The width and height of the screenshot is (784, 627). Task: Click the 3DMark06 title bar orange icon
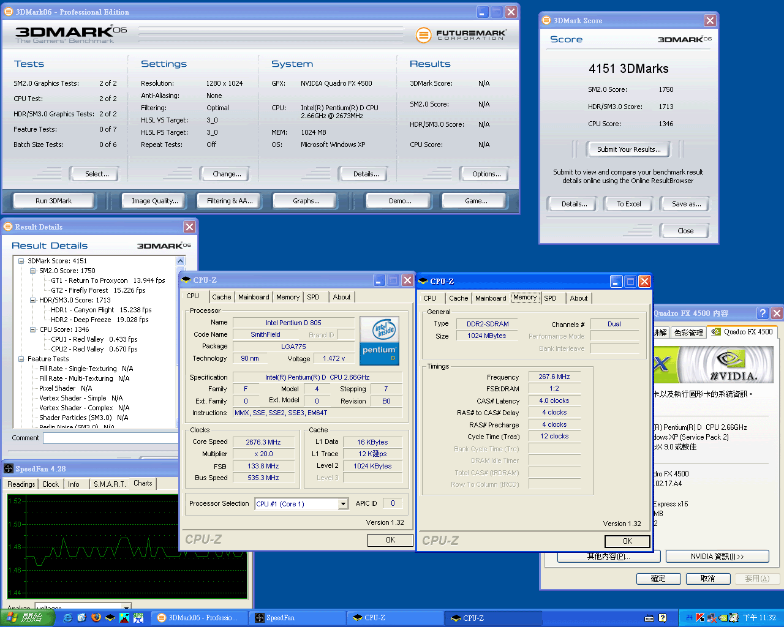pos(9,12)
